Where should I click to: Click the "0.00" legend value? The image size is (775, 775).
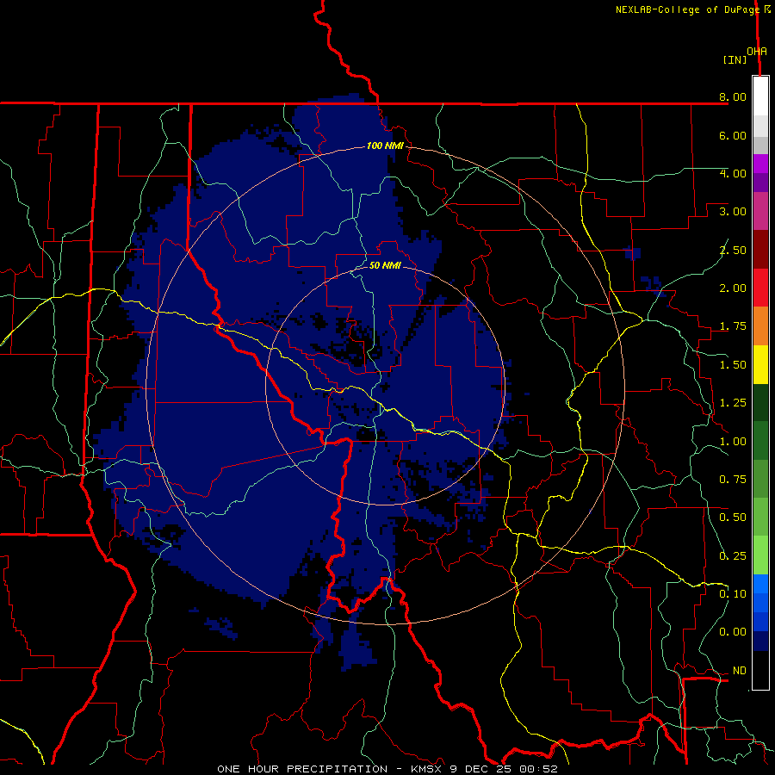pos(733,632)
